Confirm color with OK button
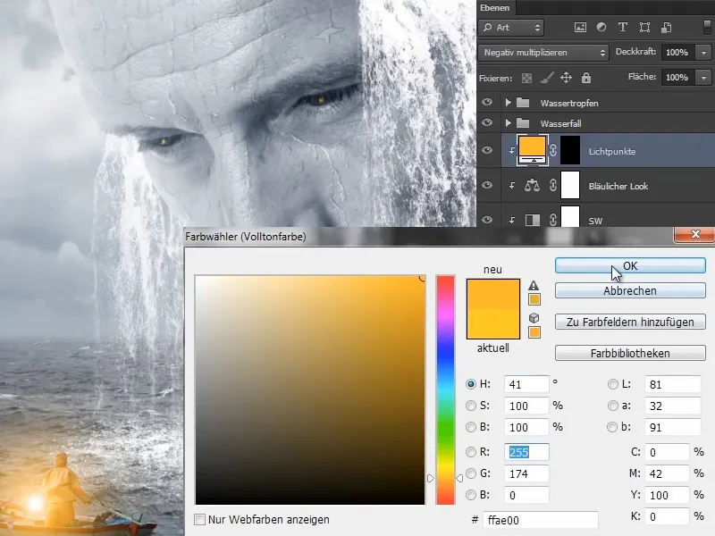Screen dimensions: 715x536 (630, 265)
